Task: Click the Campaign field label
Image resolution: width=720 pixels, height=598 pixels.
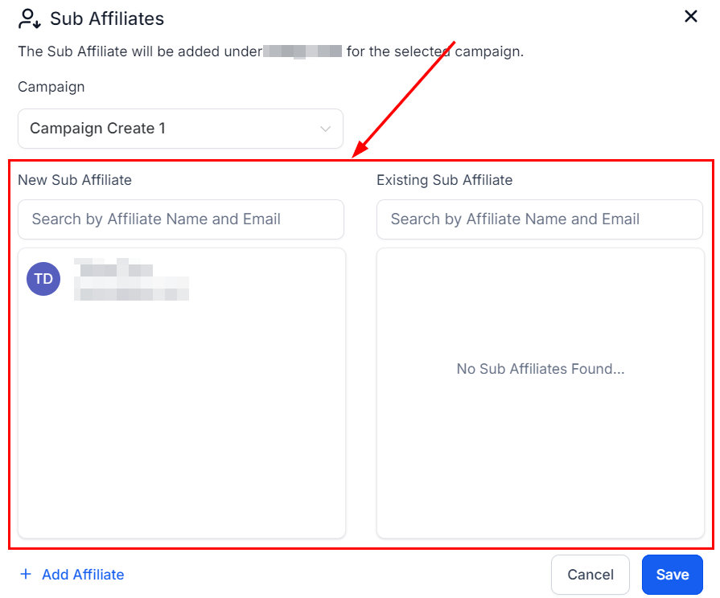Action: coord(51,87)
